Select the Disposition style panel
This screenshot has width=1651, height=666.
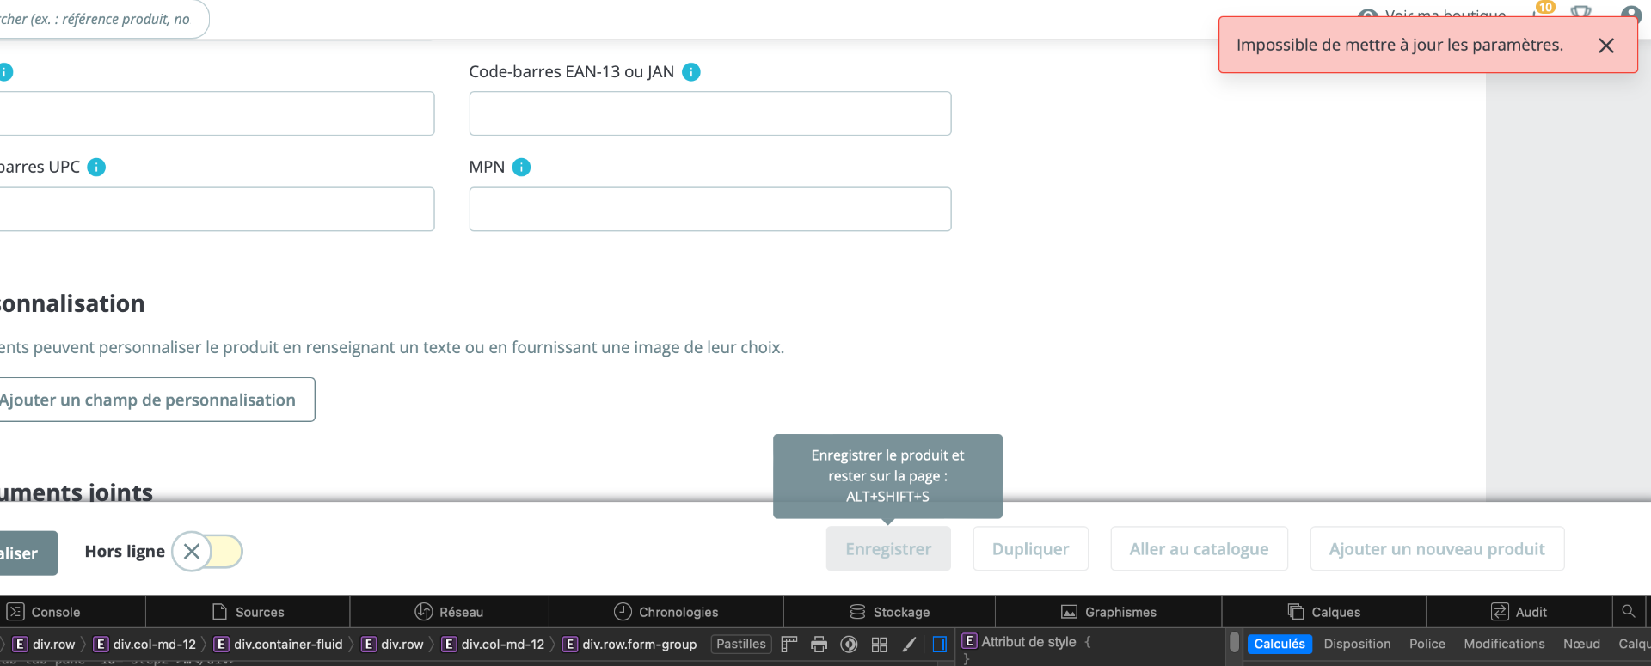(1357, 644)
